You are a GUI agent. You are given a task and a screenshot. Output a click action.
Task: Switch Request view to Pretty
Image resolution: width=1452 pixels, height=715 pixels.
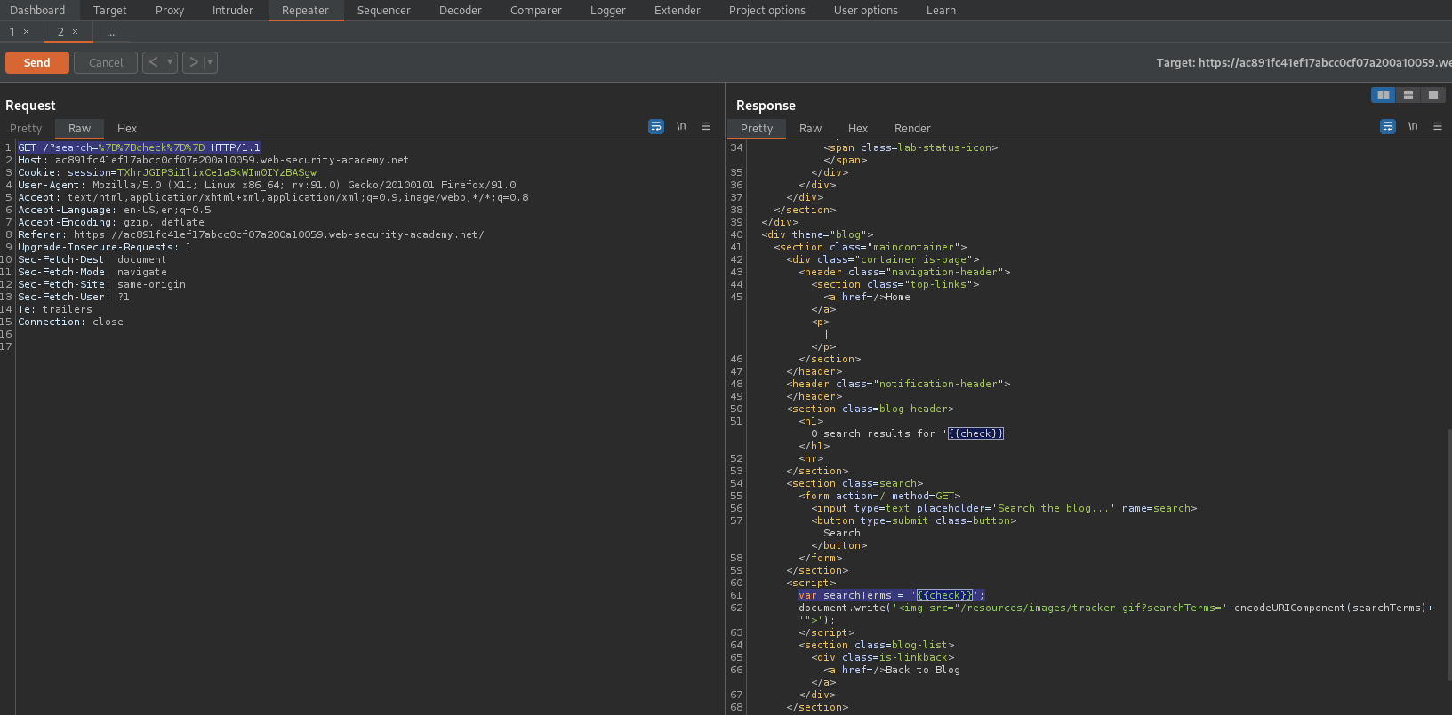tap(26, 129)
